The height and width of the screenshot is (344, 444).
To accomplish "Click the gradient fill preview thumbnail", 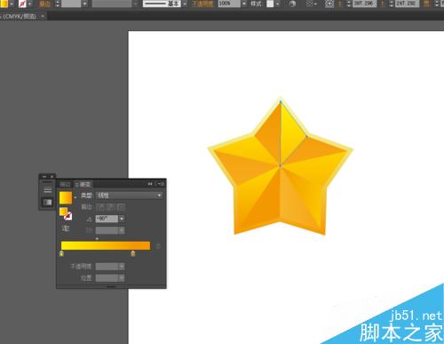I will [x=66, y=197].
